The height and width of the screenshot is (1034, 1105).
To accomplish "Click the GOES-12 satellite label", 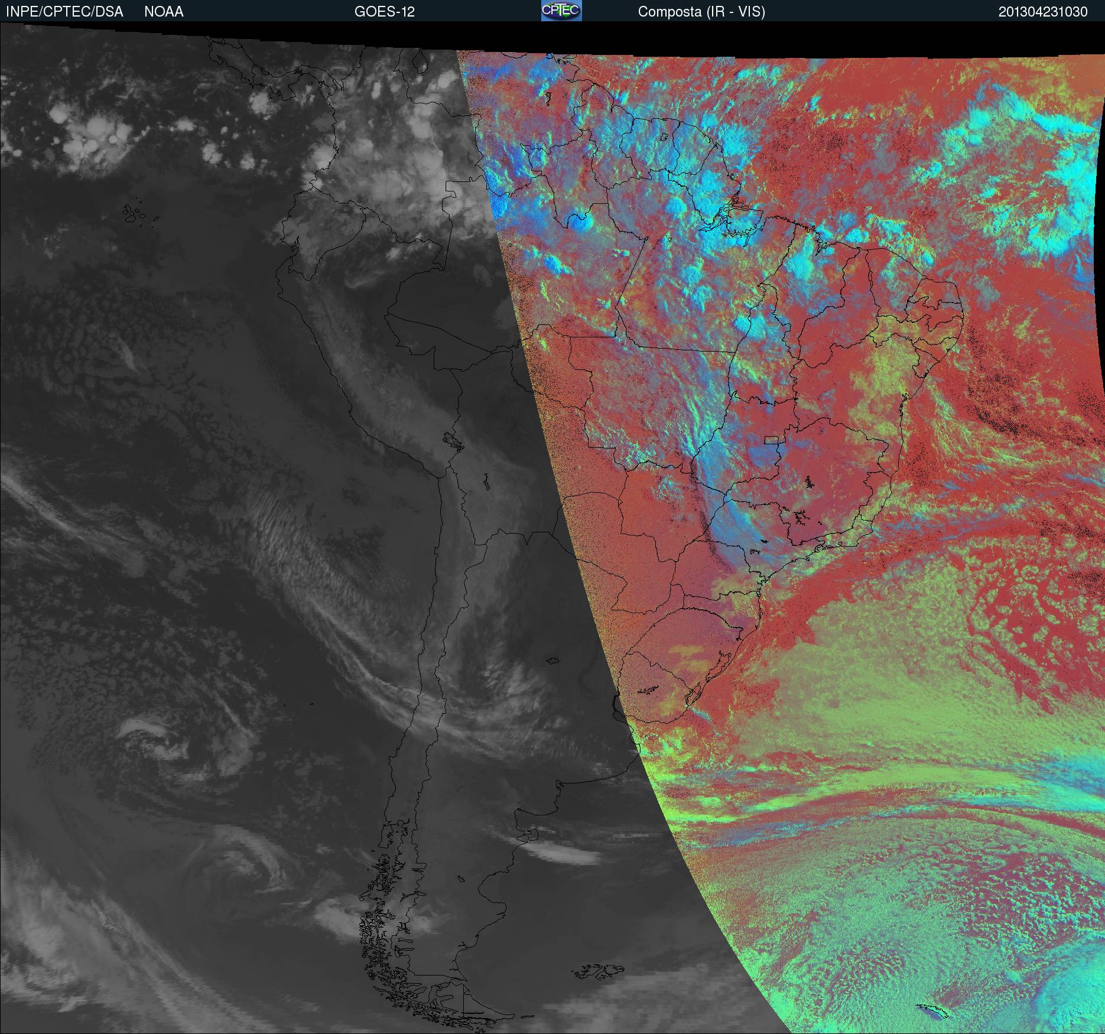I will pyautogui.click(x=384, y=12).
